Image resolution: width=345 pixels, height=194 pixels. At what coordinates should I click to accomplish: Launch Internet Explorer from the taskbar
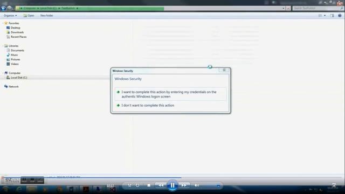[19, 189]
